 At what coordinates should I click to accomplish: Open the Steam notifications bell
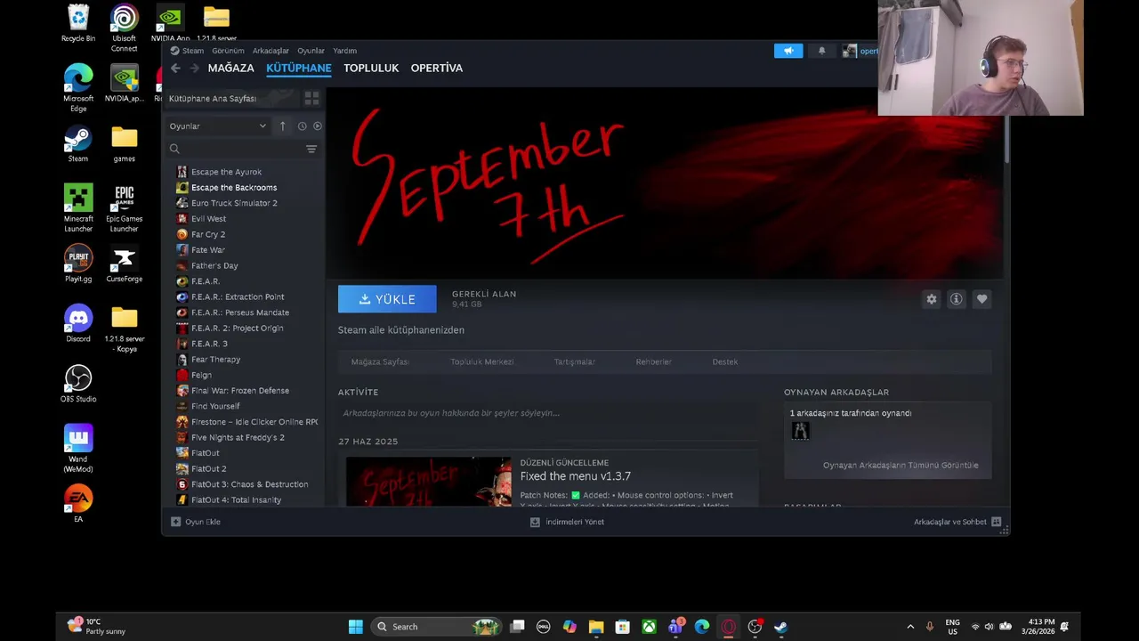[x=821, y=51]
